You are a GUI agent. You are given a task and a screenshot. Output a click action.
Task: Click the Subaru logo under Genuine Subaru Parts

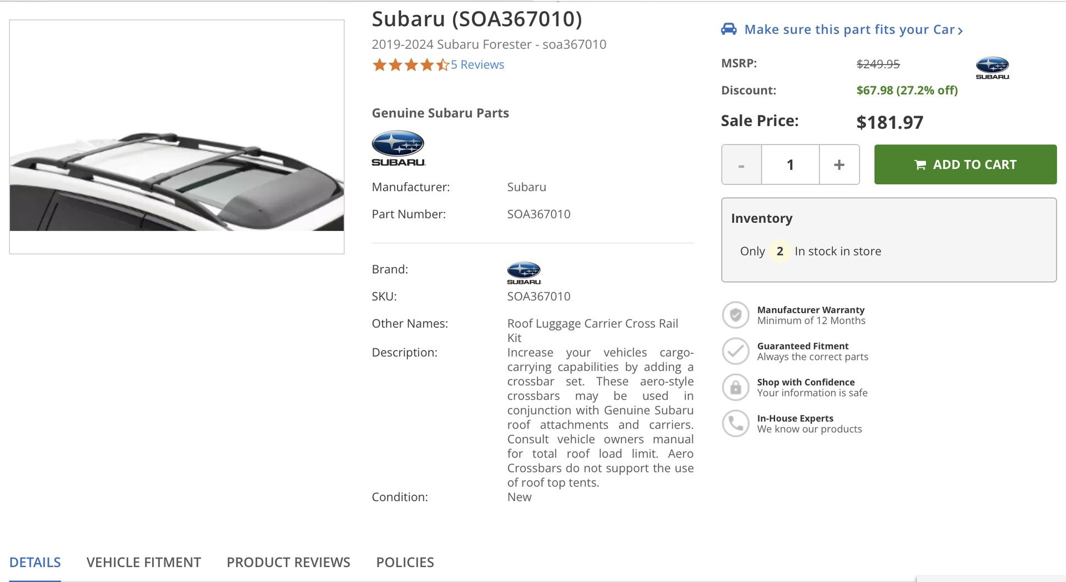pyautogui.click(x=398, y=148)
